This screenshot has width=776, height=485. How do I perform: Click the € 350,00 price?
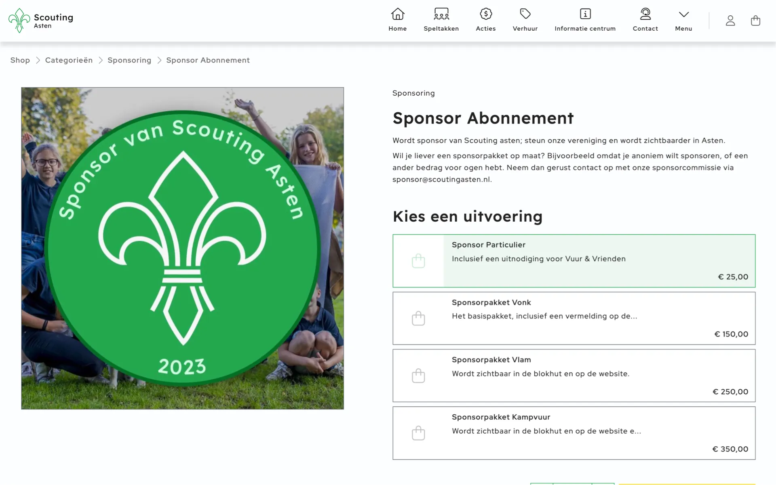(730, 449)
